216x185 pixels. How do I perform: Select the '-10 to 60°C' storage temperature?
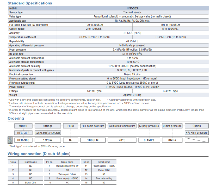click(132, 62)
